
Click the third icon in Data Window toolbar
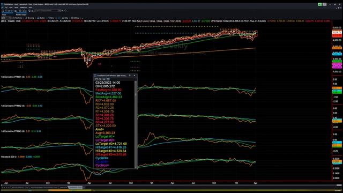click(104, 79)
